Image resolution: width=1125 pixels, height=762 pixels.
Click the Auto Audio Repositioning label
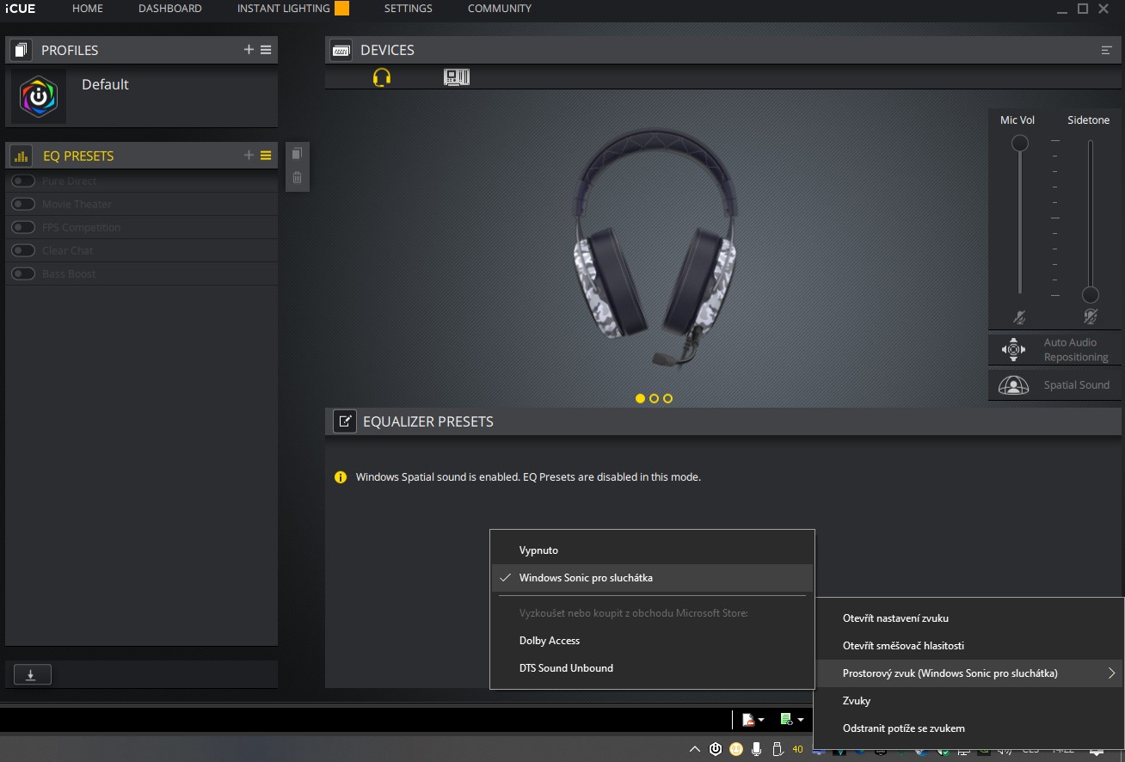pyautogui.click(x=1076, y=349)
